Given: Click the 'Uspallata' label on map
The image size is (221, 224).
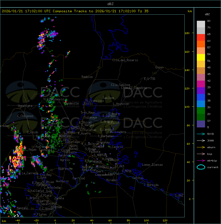Looking at the screenshot, I should (25, 106).
